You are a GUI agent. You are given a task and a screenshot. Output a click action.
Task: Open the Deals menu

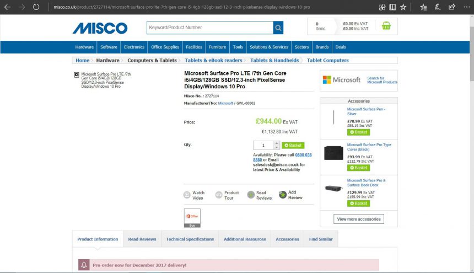point(341,47)
